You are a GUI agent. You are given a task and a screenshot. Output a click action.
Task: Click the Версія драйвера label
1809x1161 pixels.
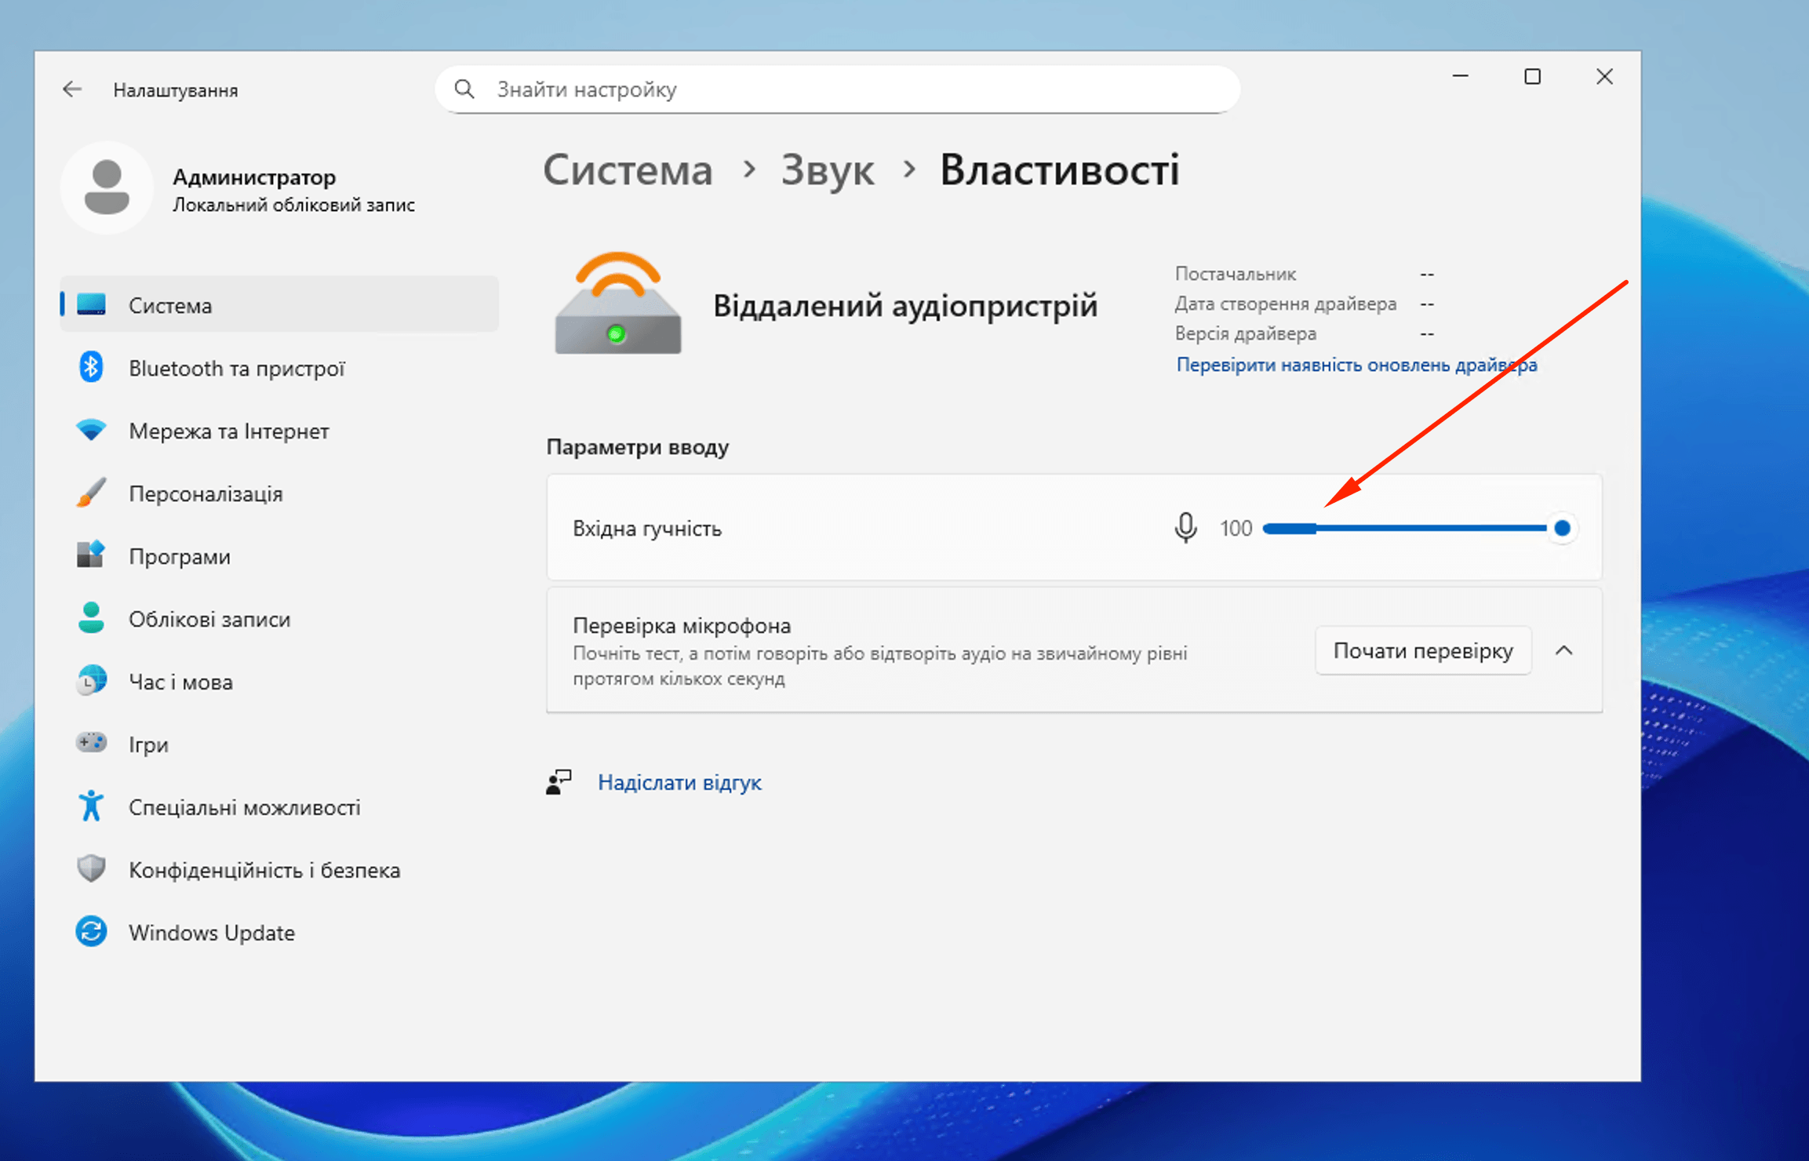pyautogui.click(x=1245, y=333)
